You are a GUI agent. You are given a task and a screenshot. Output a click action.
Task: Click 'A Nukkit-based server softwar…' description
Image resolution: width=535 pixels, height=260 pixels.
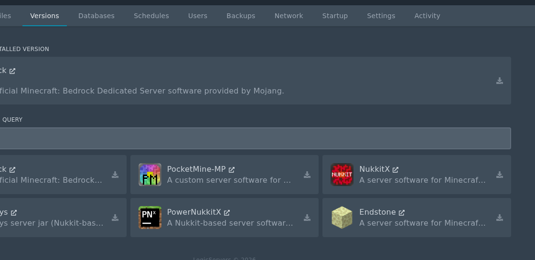pos(230,223)
